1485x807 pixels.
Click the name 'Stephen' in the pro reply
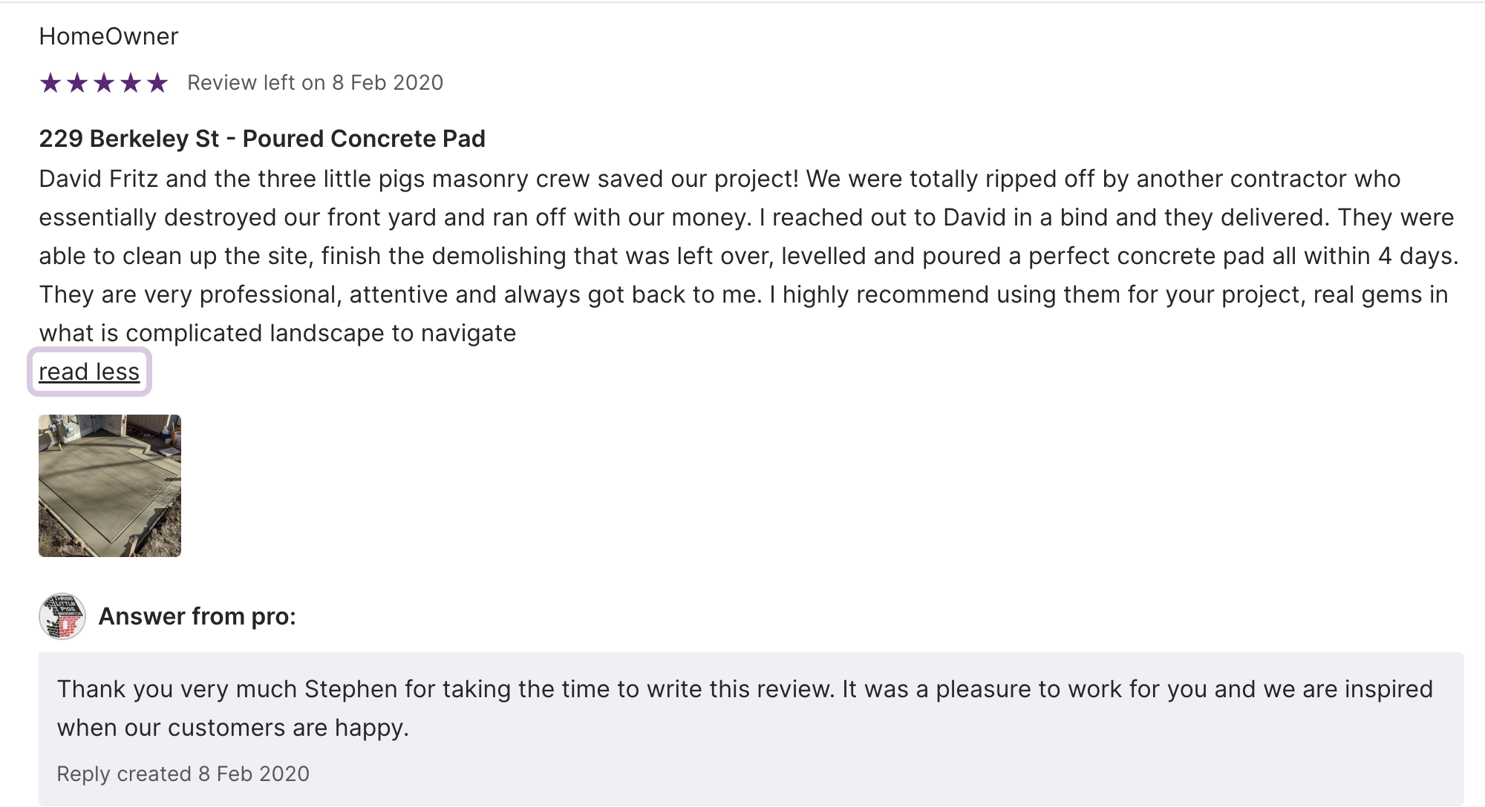(x=350, y=689)
